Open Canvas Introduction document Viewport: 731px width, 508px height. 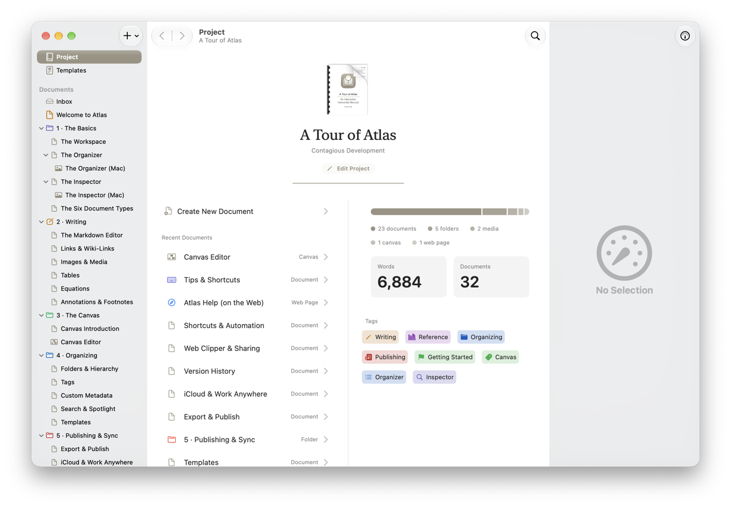89,329
